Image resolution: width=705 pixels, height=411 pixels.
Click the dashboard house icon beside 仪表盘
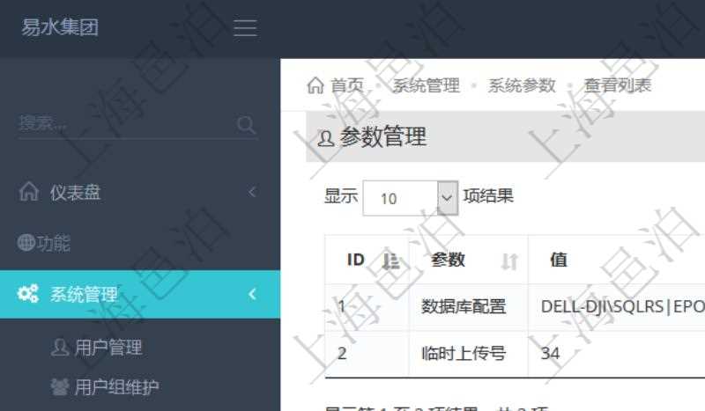[29, 191]
